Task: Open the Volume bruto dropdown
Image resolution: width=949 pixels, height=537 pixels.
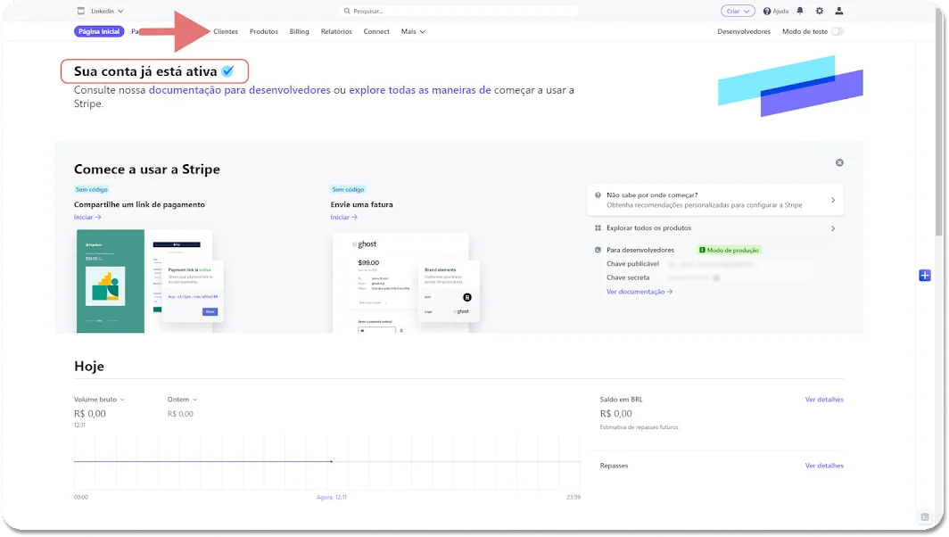Action: click(x=99, y=400)
